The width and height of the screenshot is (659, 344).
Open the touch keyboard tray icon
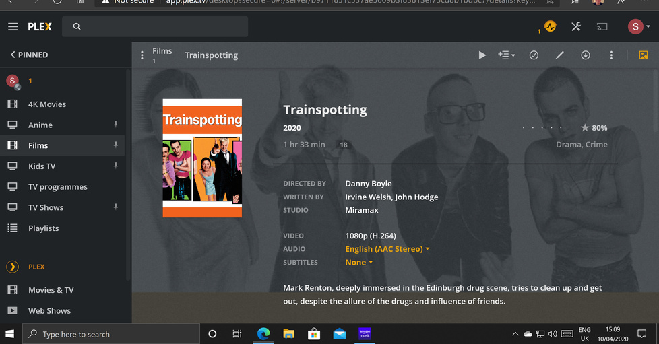(567, 334)
